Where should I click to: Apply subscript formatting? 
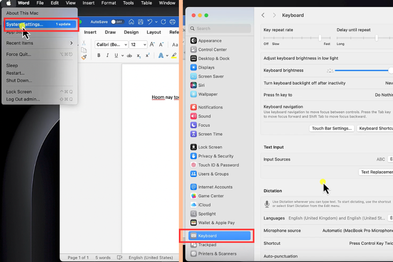(139, 56)
